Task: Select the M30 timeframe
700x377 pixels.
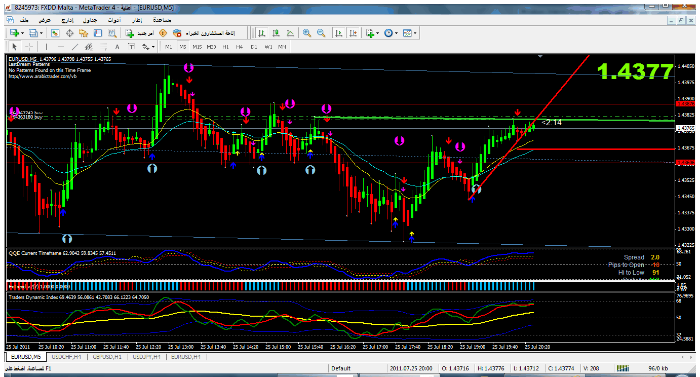Action: tap(211, 47)
